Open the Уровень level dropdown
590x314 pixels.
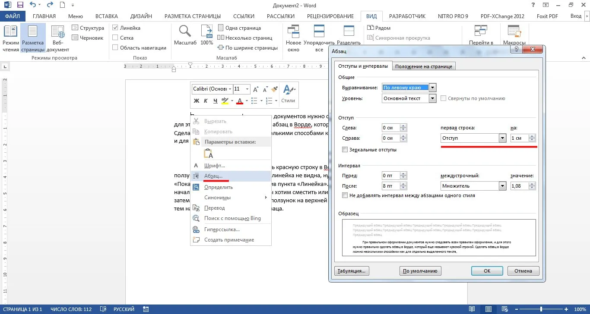coord(433,98)
